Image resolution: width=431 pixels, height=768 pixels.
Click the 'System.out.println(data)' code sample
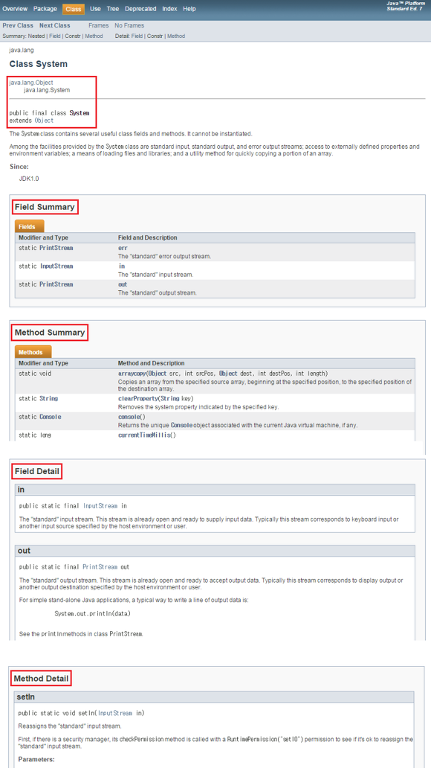[92, 613]
